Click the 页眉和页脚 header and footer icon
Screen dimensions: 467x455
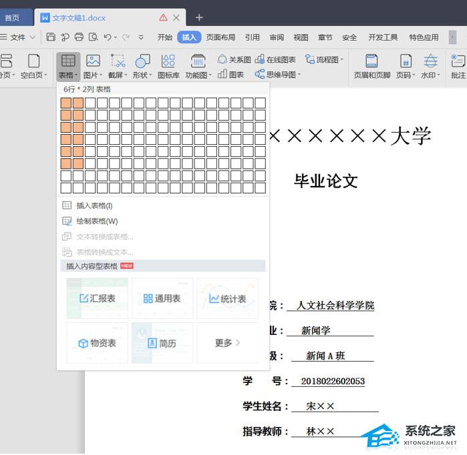[x=371, y=61]
